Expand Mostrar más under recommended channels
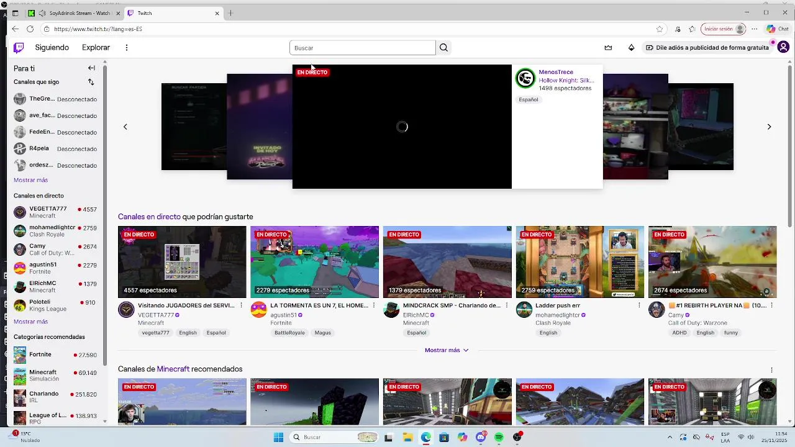Screen dimensions: 795x447 tap(447, 350)
